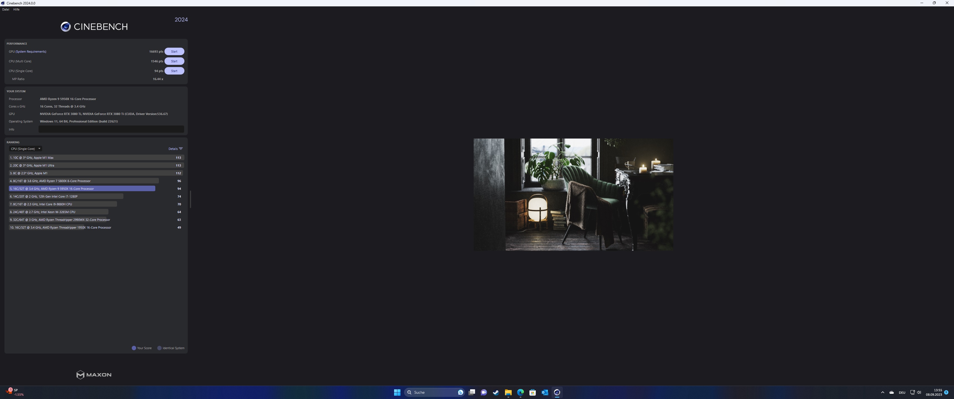Open Outlook from the taskbar
This screenshot has height=399, width=954.
click(545, 392)
